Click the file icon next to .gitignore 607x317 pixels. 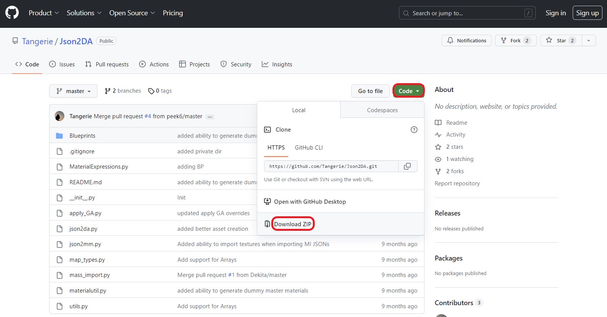click(59, 151)
